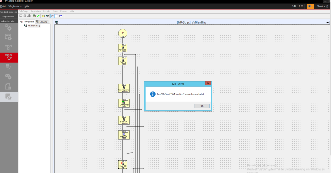Select the Set Topic ID script node
Screen dimensions: 331x173
[124, 88]
